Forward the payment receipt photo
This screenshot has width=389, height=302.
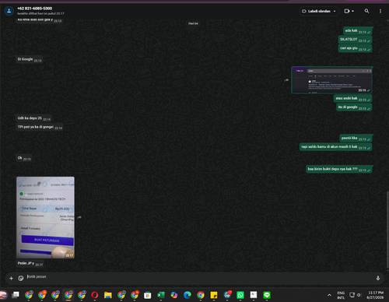pos(79,217)
